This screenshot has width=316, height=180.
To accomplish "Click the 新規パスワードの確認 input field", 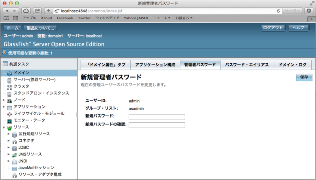I will point(157,125).
